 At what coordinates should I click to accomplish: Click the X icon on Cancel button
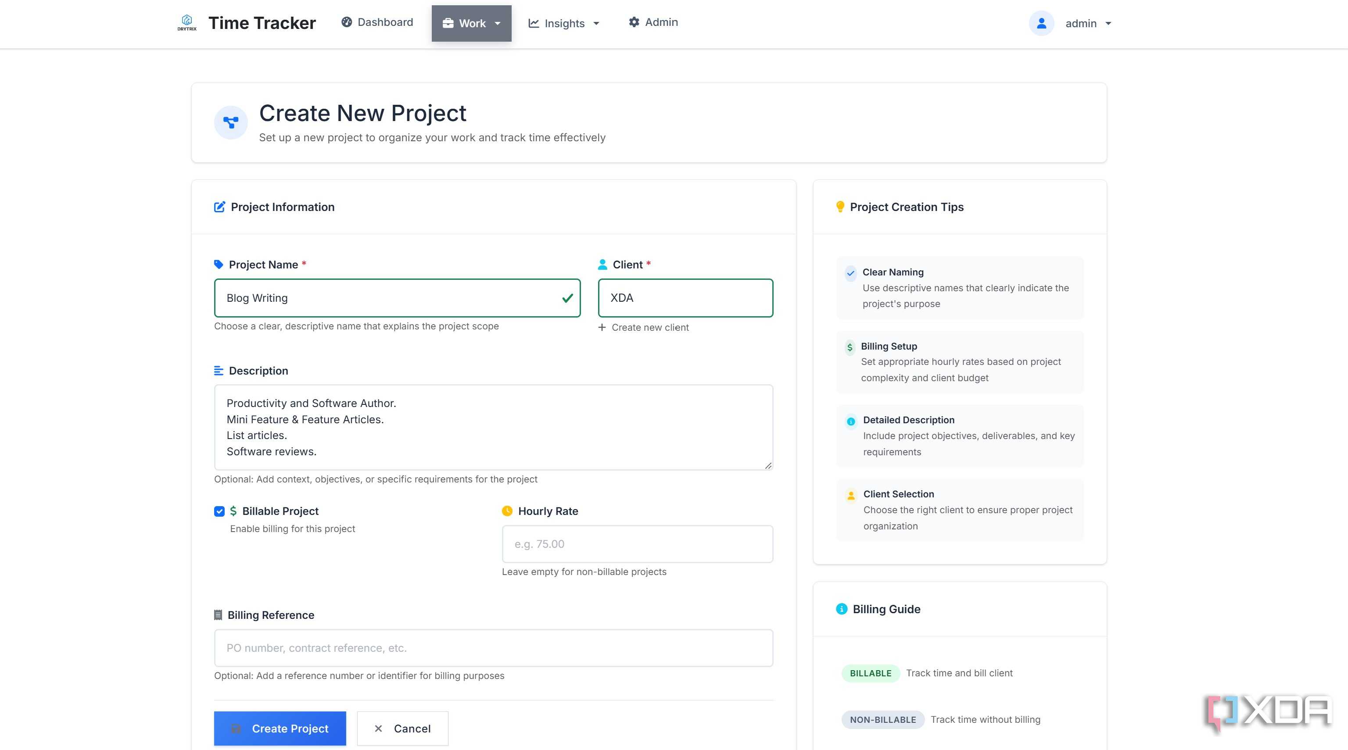(x=378, y=729)
